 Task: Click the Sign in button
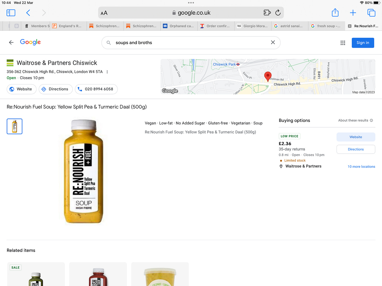coord(363,43)
